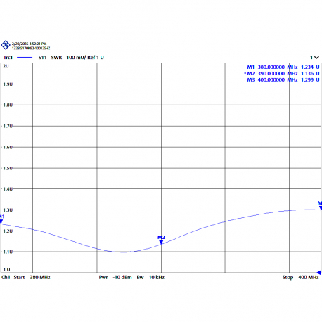Select the M1 marker at 380 MHz
This screenshot has height=322, width=322.
click(1, 221)
